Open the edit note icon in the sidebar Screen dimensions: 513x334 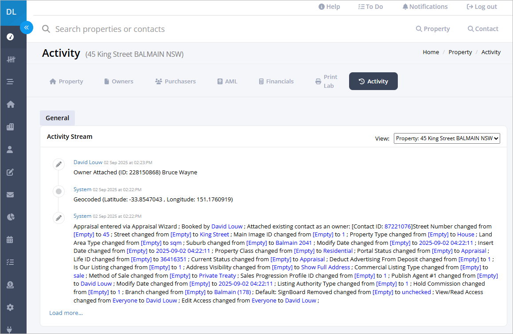pyautogui.click(x=10, y=172)
